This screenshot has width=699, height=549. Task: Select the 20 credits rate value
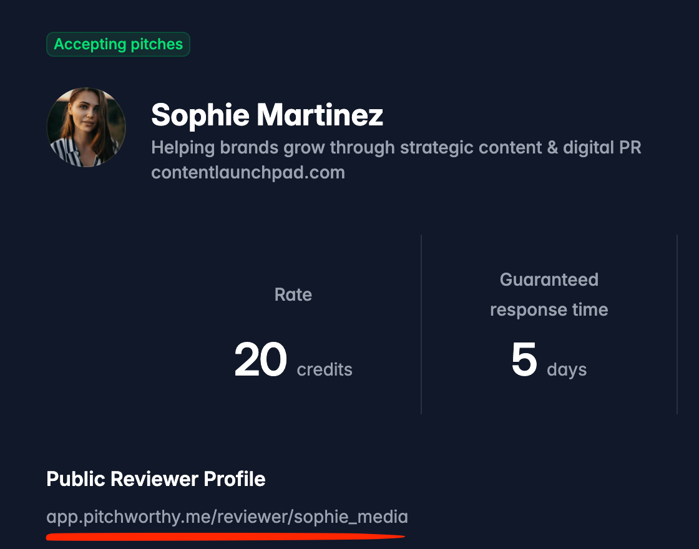coord(293,360)
